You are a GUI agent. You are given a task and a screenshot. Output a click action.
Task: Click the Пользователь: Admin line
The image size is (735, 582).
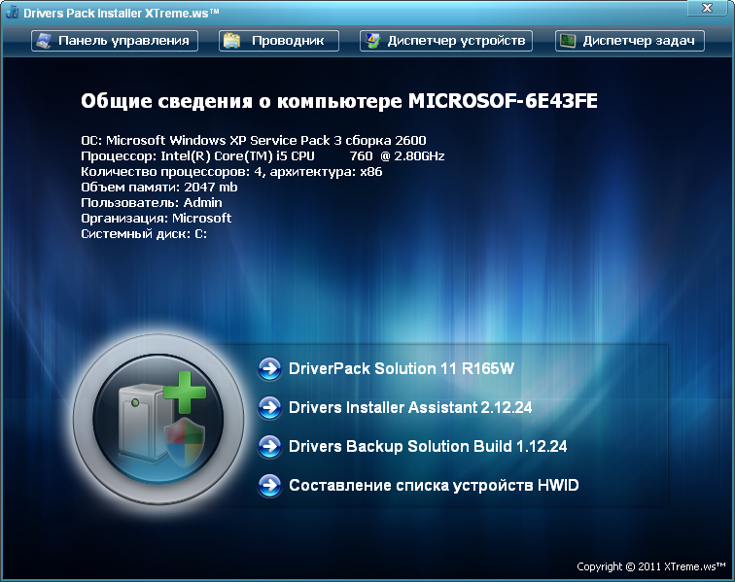(x=152, y=202)
